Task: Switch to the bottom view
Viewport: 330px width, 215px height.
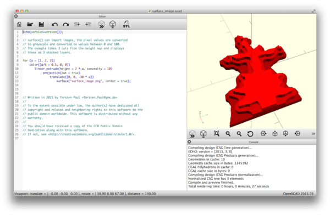Action: (285, 133)
